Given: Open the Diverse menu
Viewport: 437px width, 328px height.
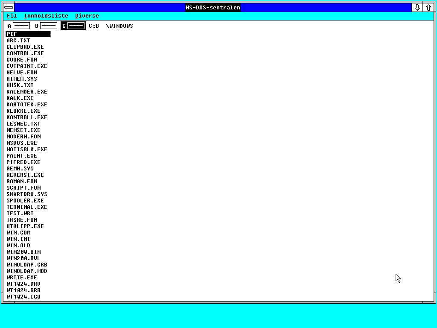Looking at the screenshot, I should (87, 16).
